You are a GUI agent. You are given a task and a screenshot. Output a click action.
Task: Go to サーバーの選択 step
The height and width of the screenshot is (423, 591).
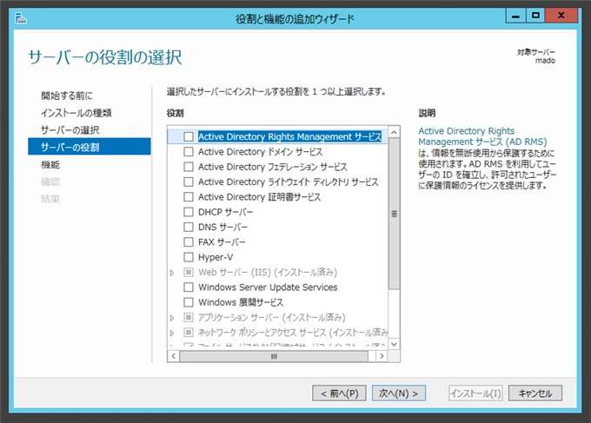coord(70,130)
